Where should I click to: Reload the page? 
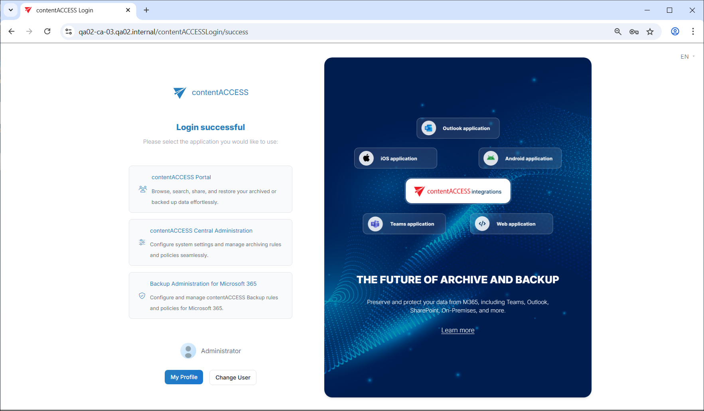(47, 32)
